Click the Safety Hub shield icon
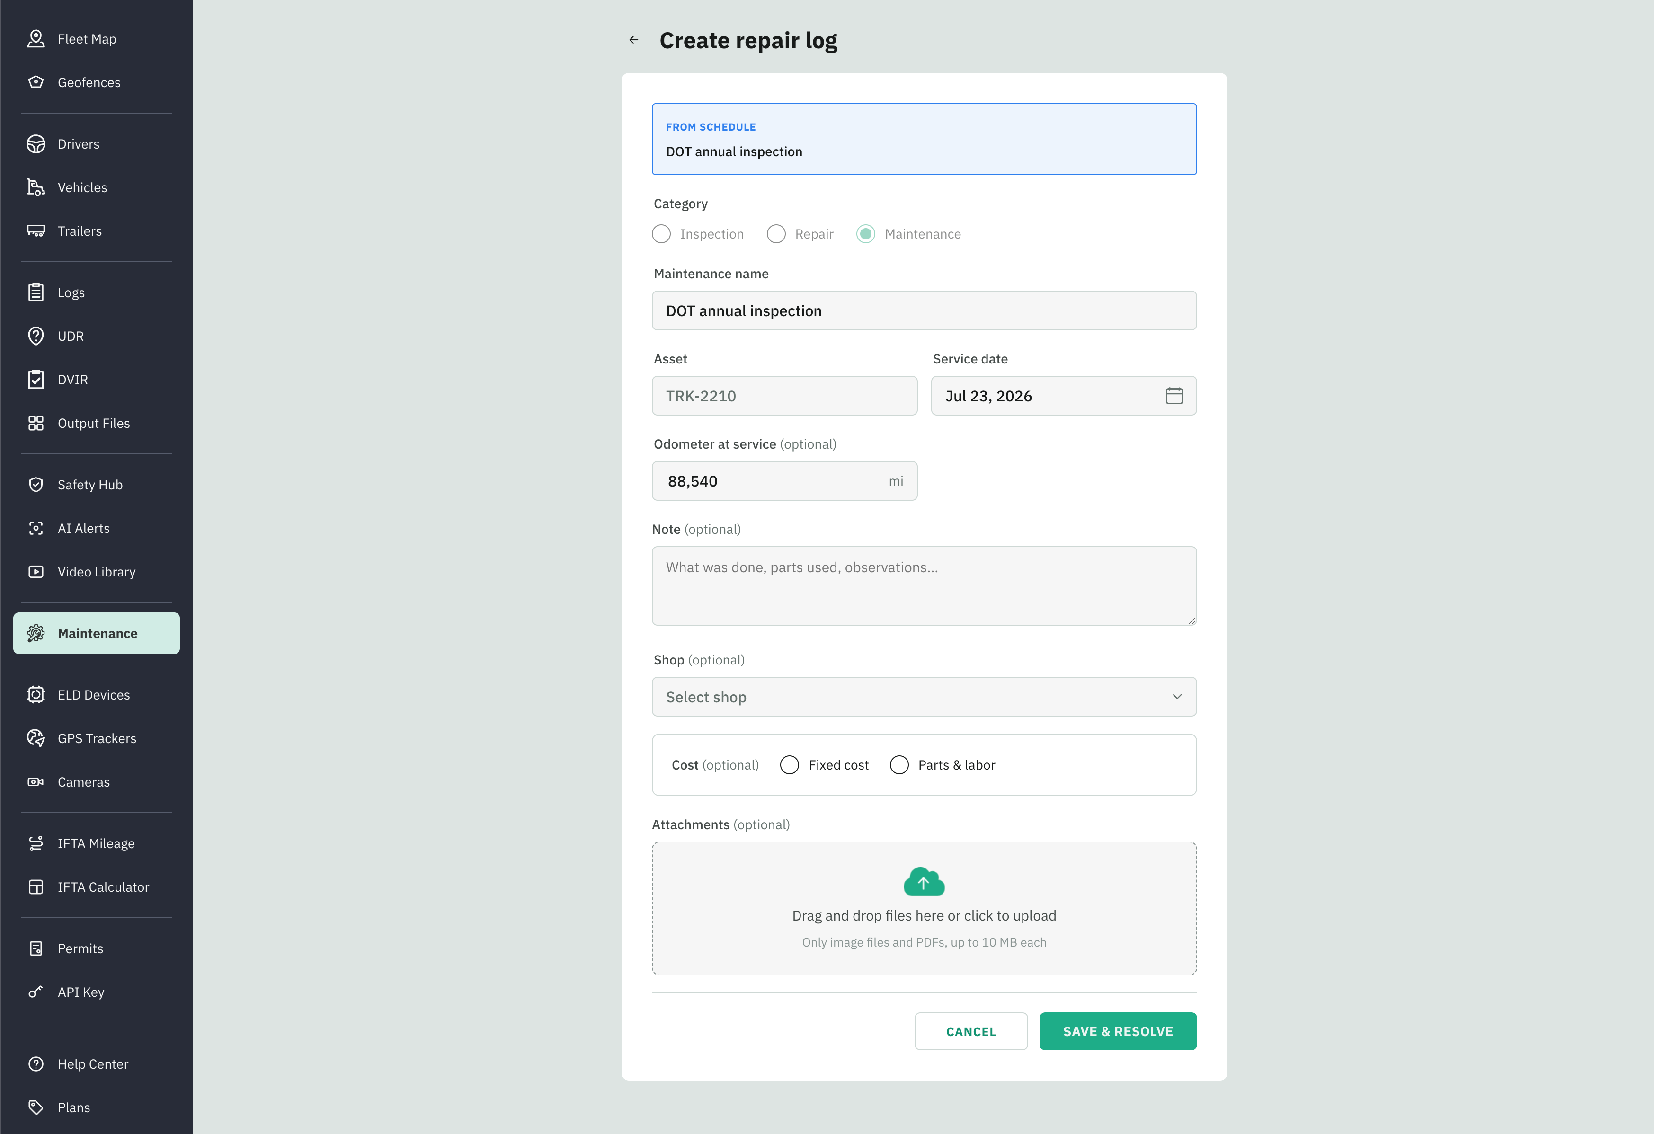 pos(36,485)
